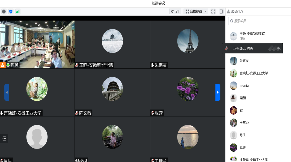Toggle the member side panel icon
The image size is (291, 162).
pyautogui.click(x=221, y=12)
